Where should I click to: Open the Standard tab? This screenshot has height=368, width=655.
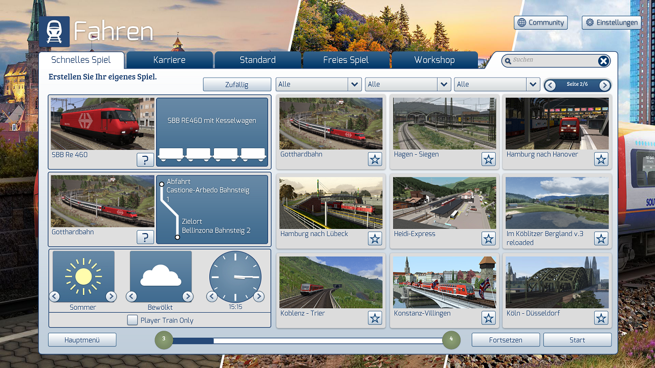point(258,60)
